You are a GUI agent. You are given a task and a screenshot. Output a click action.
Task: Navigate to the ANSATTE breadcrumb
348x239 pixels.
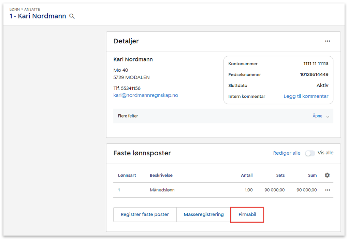pyautogui.click(x=32, y=10)
